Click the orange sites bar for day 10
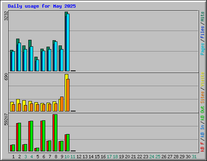Viewport: 207px width, 161px height. click(x=68, y=95)
